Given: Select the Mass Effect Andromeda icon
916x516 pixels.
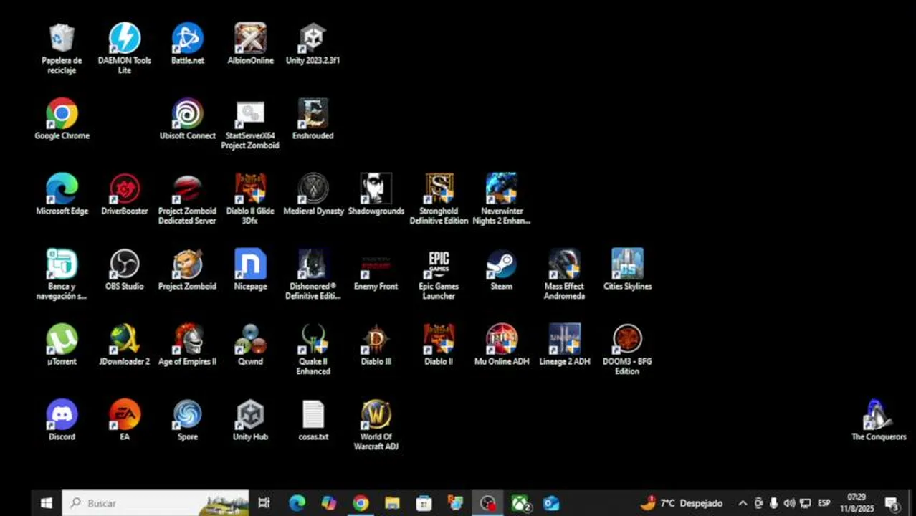Looking at the screenshot, I should pos(565,274).
